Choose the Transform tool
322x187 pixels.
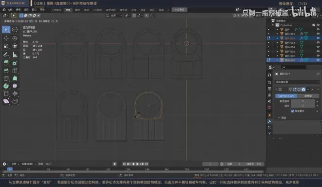click(x=15, y=46)
